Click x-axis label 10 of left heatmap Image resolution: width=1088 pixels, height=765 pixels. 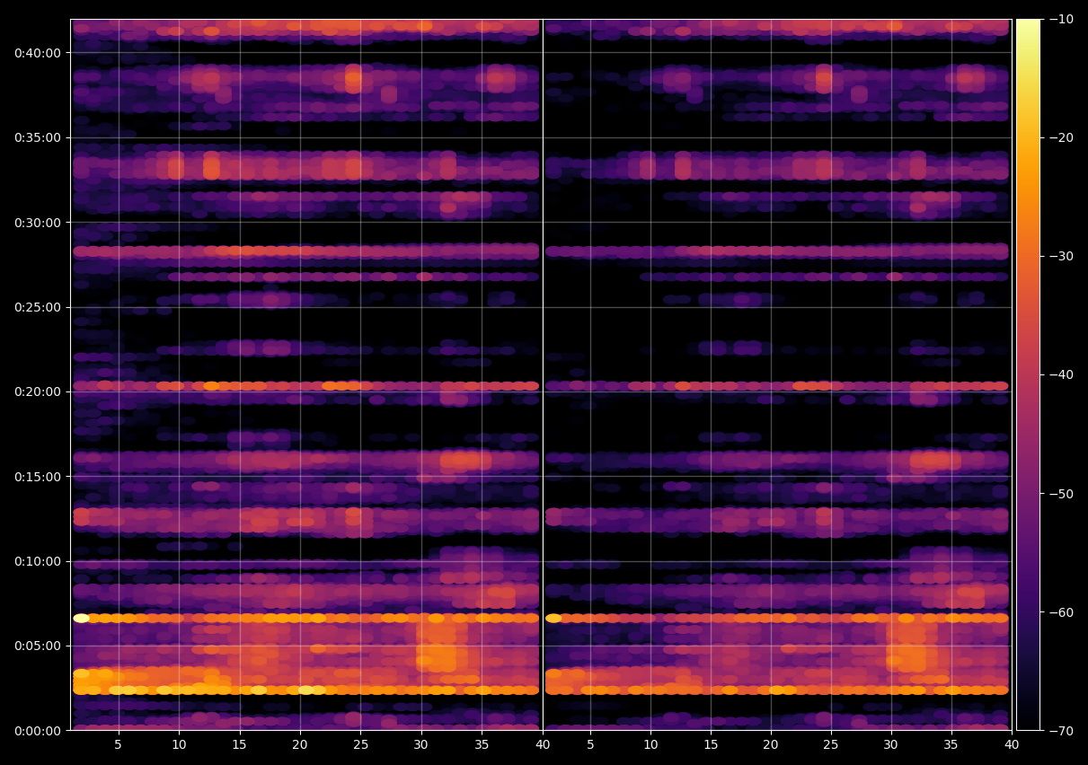tap(179, 745)
